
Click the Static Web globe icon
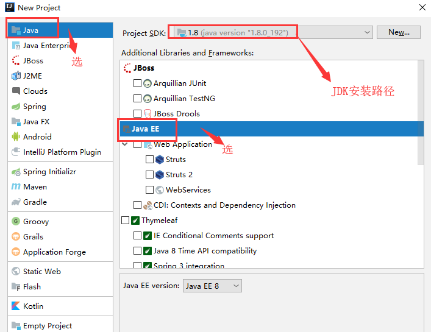(x=16, y=271)
